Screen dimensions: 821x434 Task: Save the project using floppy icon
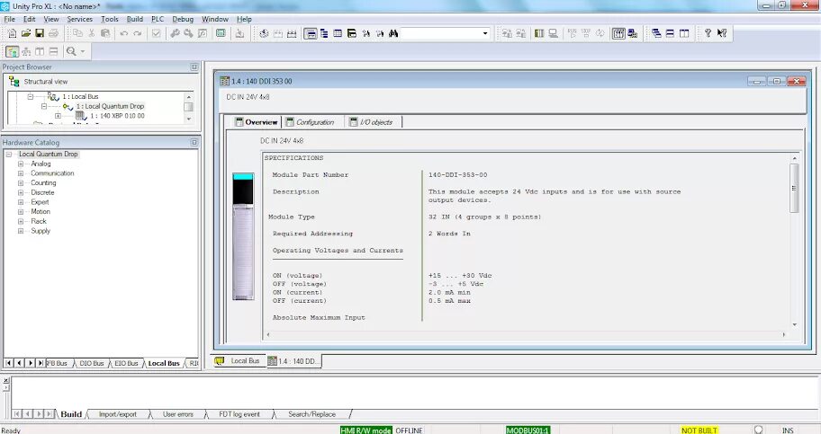click(40, 33)
